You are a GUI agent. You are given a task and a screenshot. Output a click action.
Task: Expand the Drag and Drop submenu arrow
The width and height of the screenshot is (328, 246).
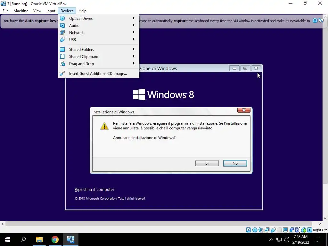[134, 63]
